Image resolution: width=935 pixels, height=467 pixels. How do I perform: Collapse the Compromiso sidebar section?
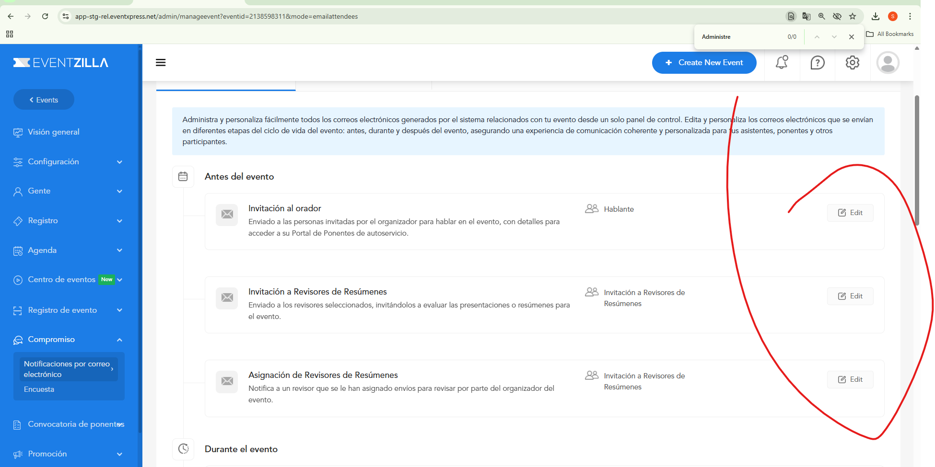(x=69, y=340)
